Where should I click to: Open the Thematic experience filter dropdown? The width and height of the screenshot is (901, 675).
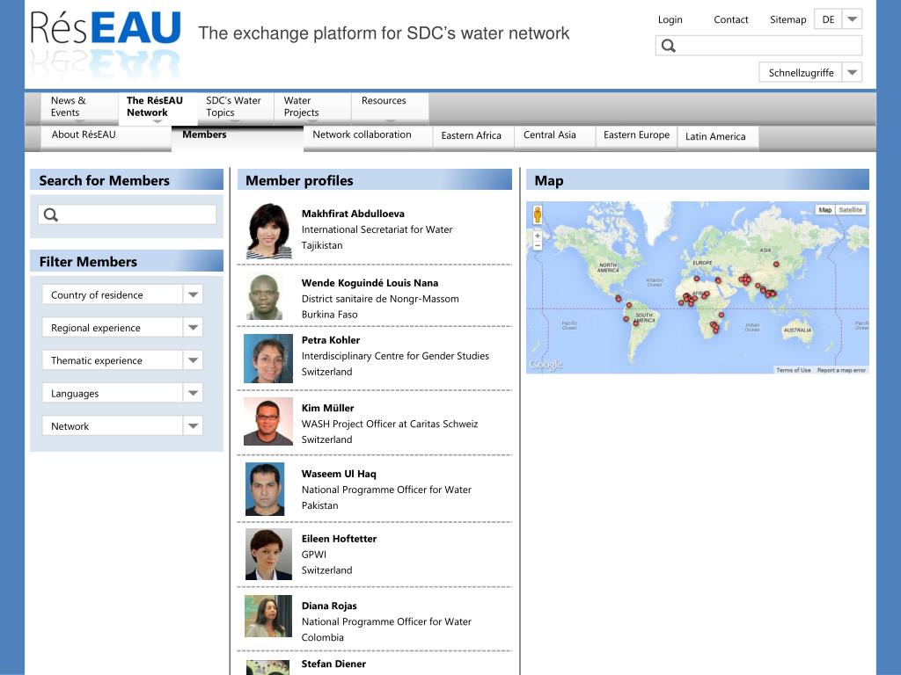(x=193, y=360)
